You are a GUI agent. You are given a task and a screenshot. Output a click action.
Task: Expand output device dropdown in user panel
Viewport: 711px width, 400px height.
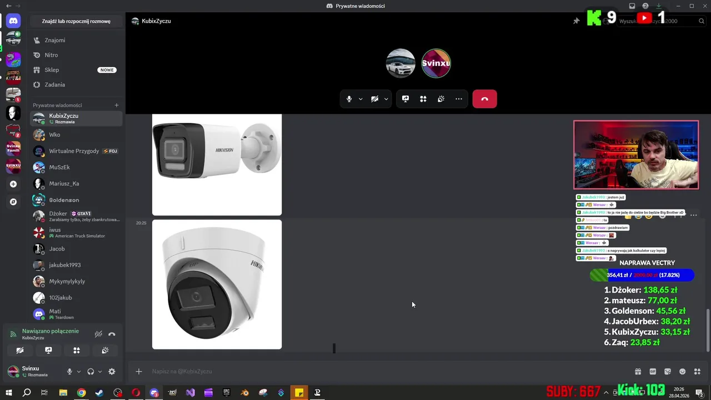pyautogui.click(x=100, y=372)
